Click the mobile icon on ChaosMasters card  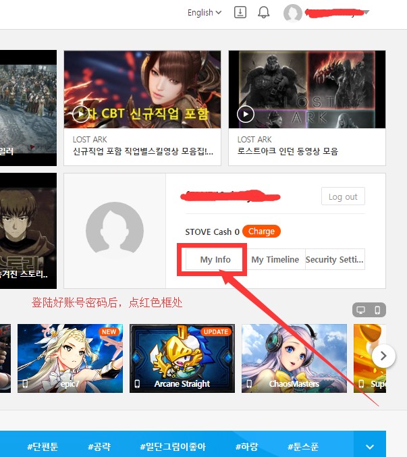pos(249,384)
